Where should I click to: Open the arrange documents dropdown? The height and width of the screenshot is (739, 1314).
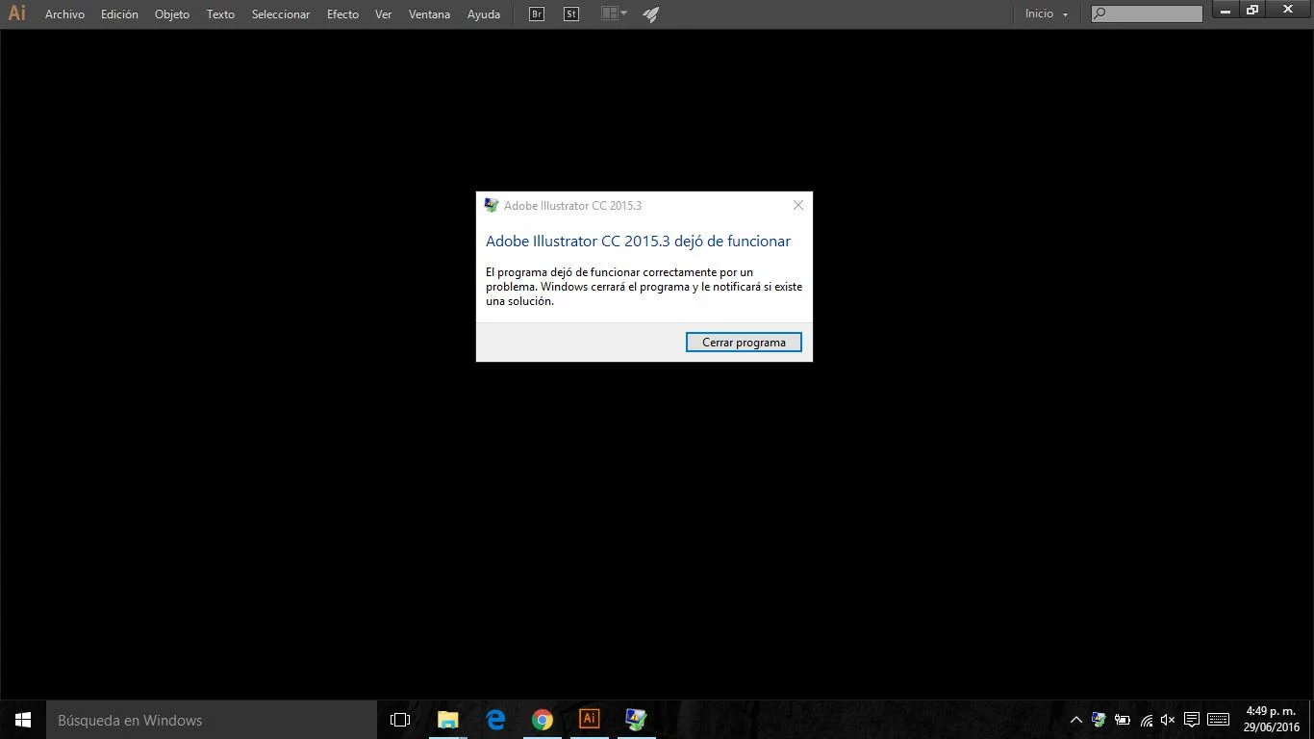tap(614, 13)
